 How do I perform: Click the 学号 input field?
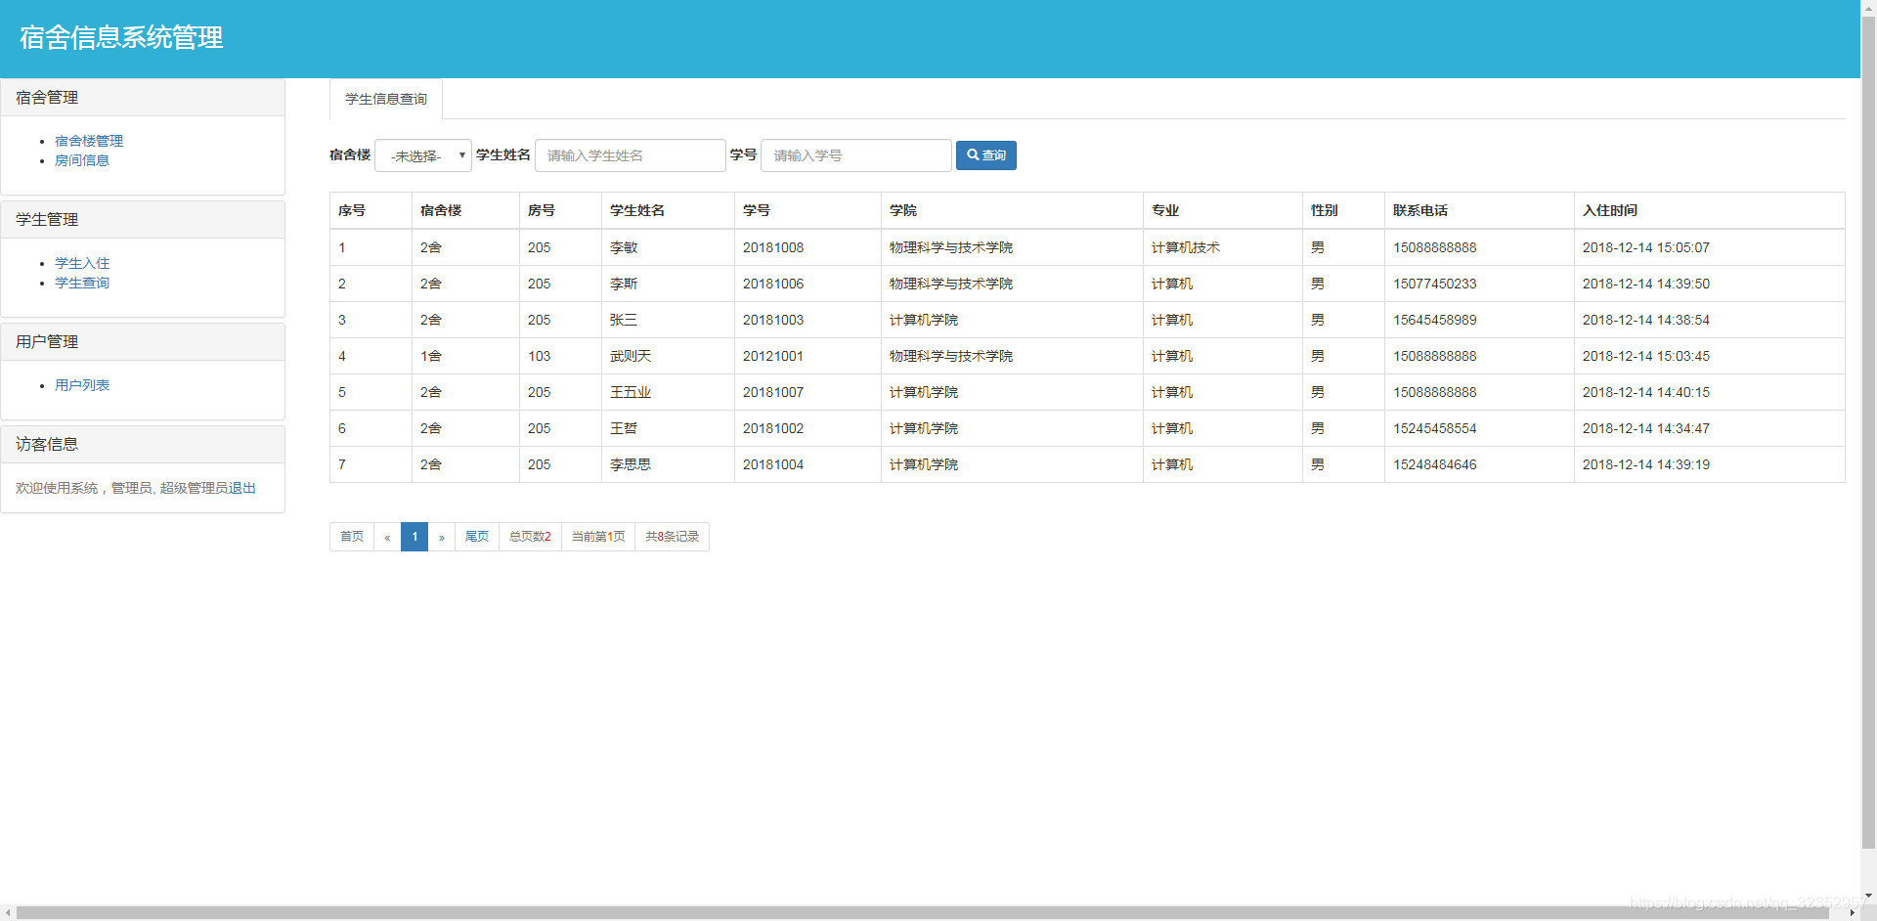[855, 155]
